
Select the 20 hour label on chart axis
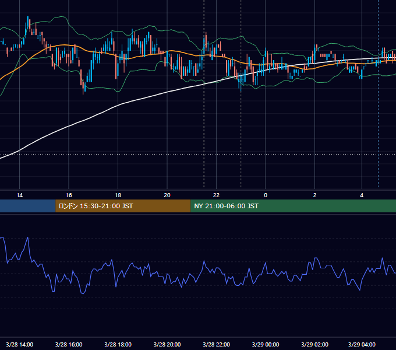point(167,195)
